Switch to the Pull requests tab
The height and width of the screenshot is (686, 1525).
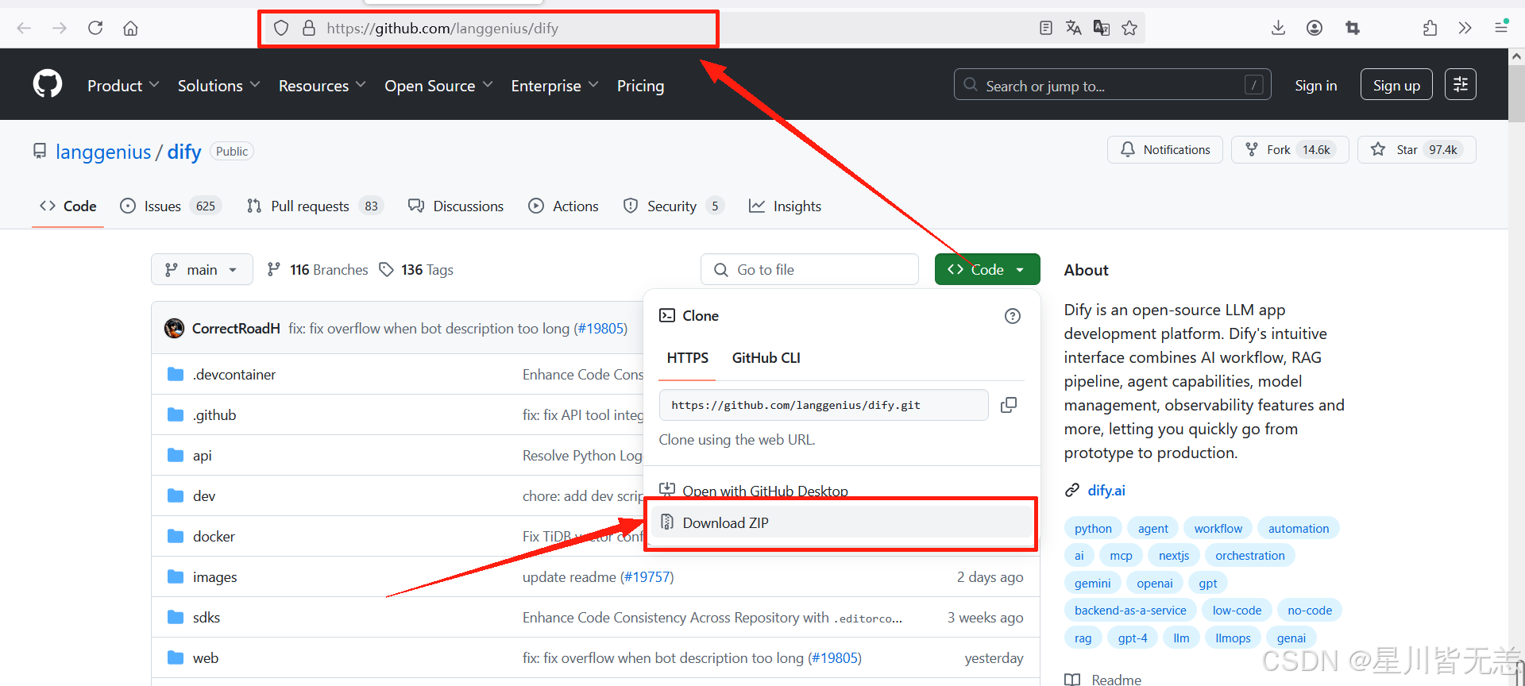pos(315,206)
